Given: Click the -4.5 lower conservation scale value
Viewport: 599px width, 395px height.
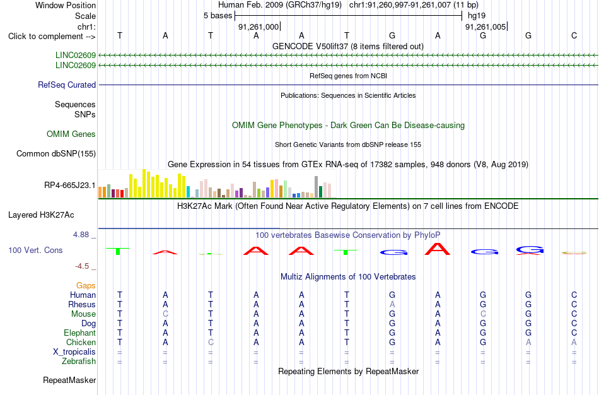Looking at the screenshot, I should [x=82, y=266].
